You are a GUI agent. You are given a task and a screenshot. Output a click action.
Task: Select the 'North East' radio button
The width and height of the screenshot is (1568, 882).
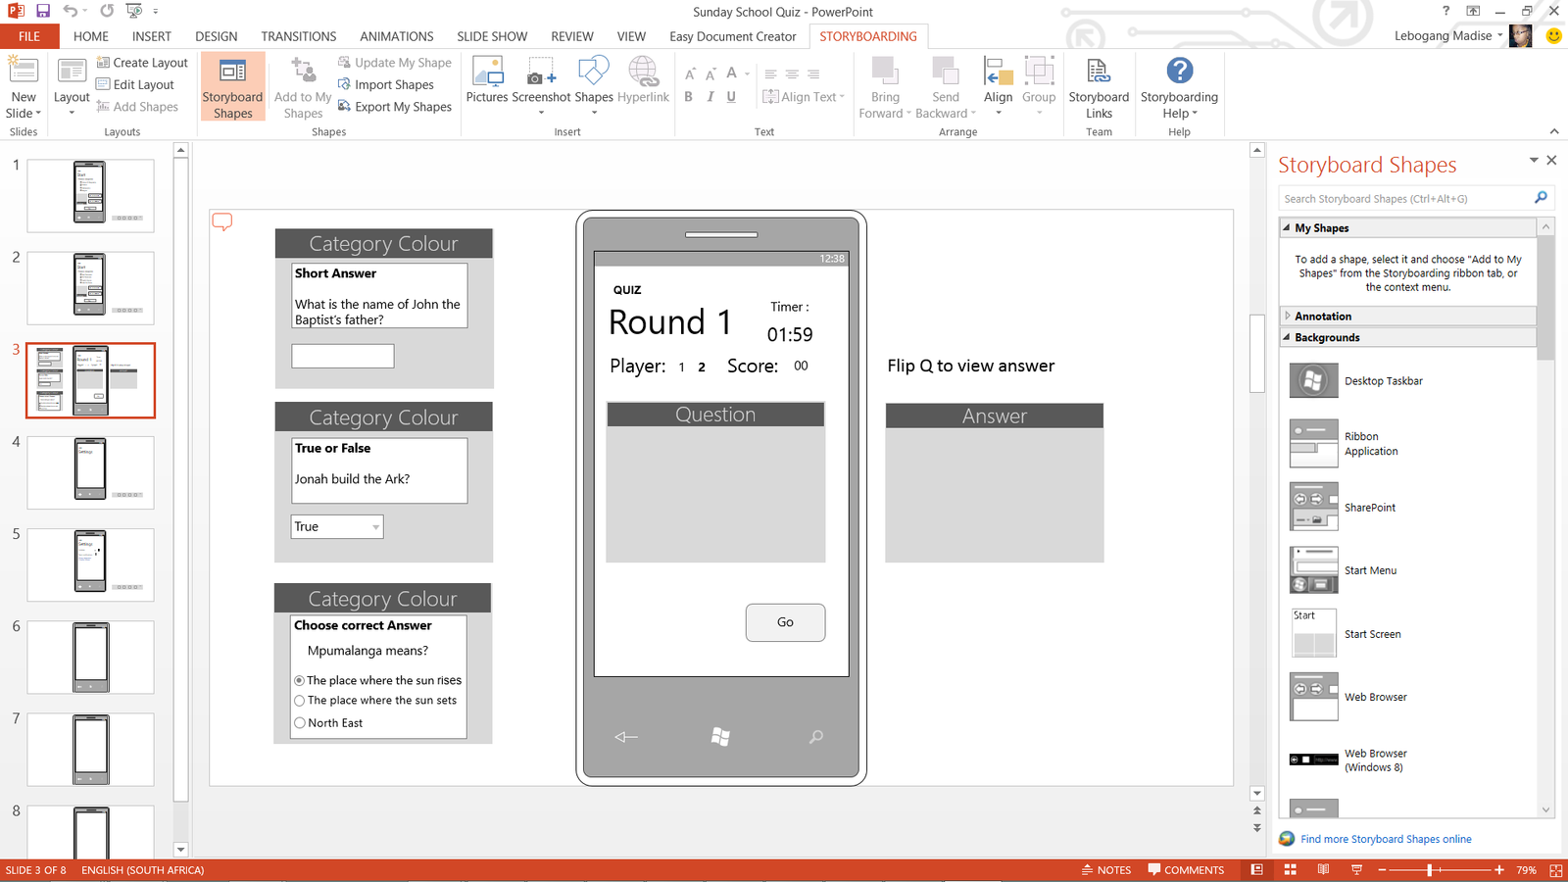tap(300, 723)
